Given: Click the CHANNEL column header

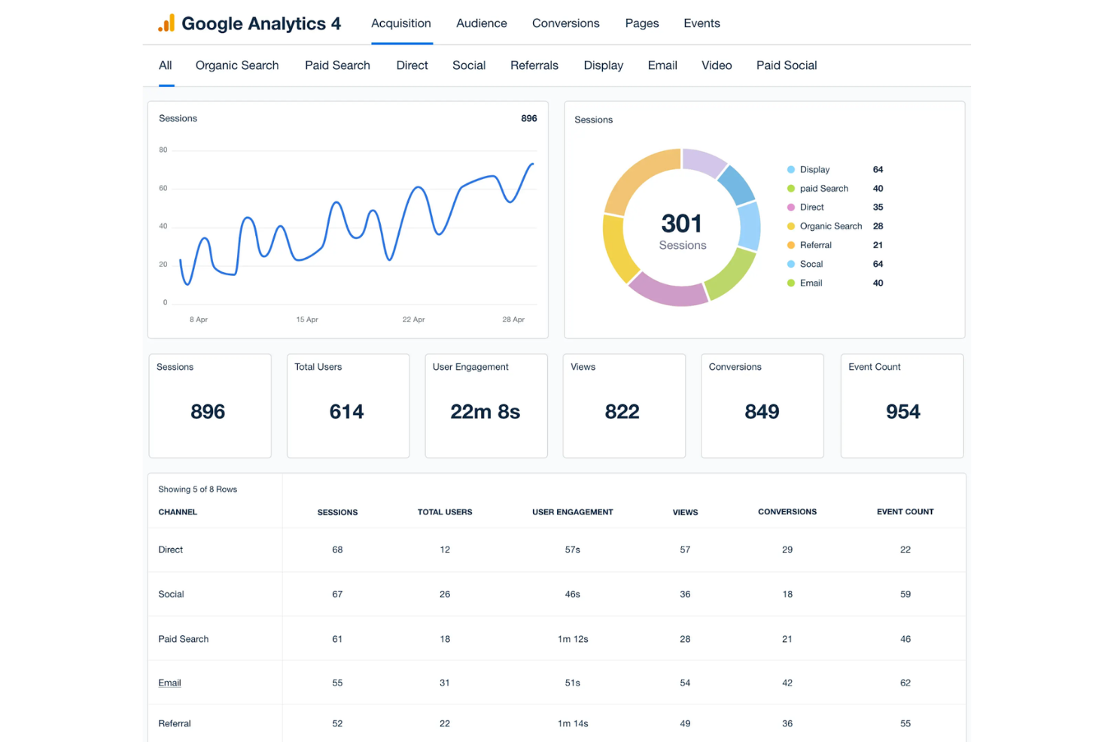Looking at the screenshot, I should [x=178, y=512].
